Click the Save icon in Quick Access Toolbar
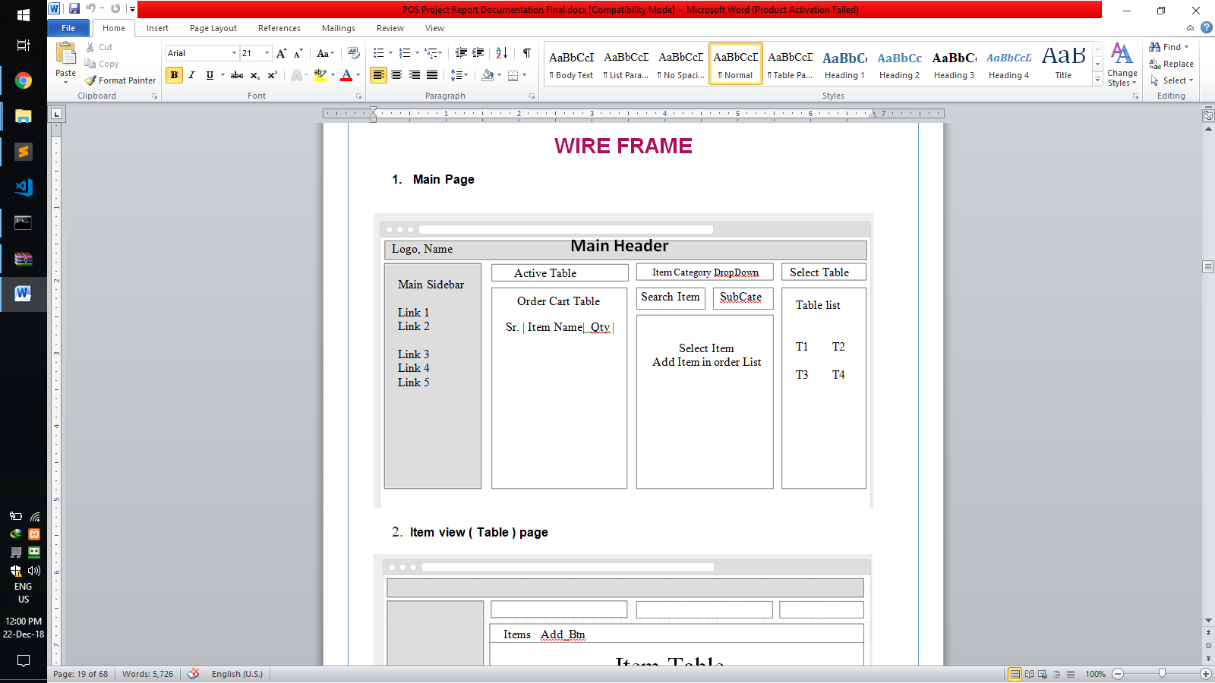 point(74,9)
